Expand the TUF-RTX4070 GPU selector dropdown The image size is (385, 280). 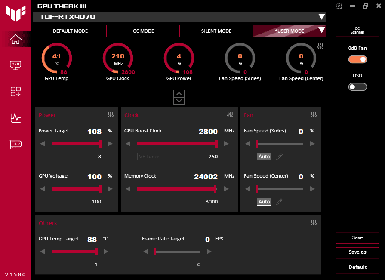point(321,17)
